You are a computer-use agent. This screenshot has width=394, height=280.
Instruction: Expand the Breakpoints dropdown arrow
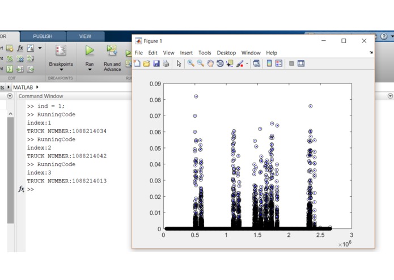click(x=61, y=70)
